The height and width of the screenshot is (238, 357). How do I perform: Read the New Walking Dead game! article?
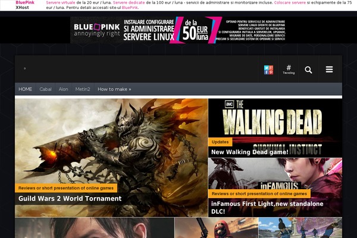click(x=250, y=152)
